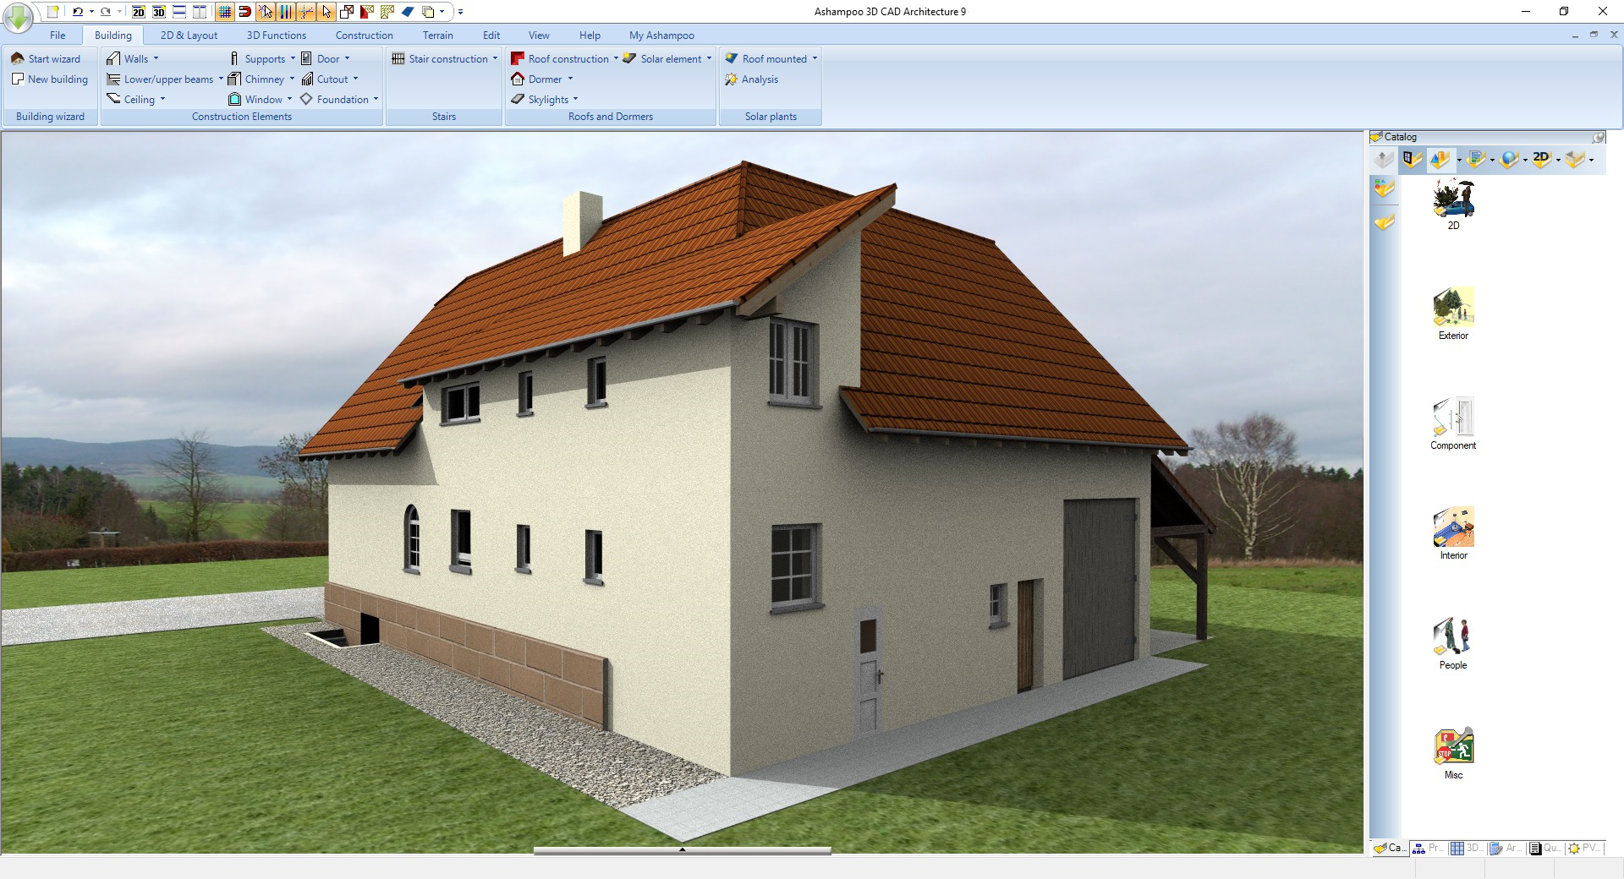Switch to the Terrain ribbon tab
The height and width of the screenshot is (879, 1624).
[x=437, y=35]
